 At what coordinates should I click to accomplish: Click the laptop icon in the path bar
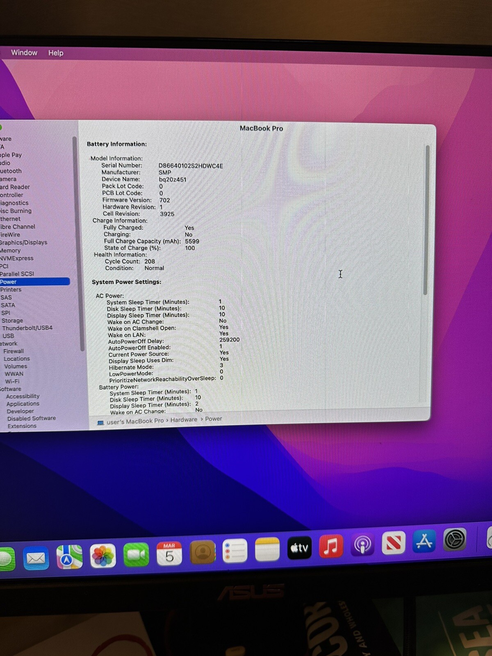(100, 422)
